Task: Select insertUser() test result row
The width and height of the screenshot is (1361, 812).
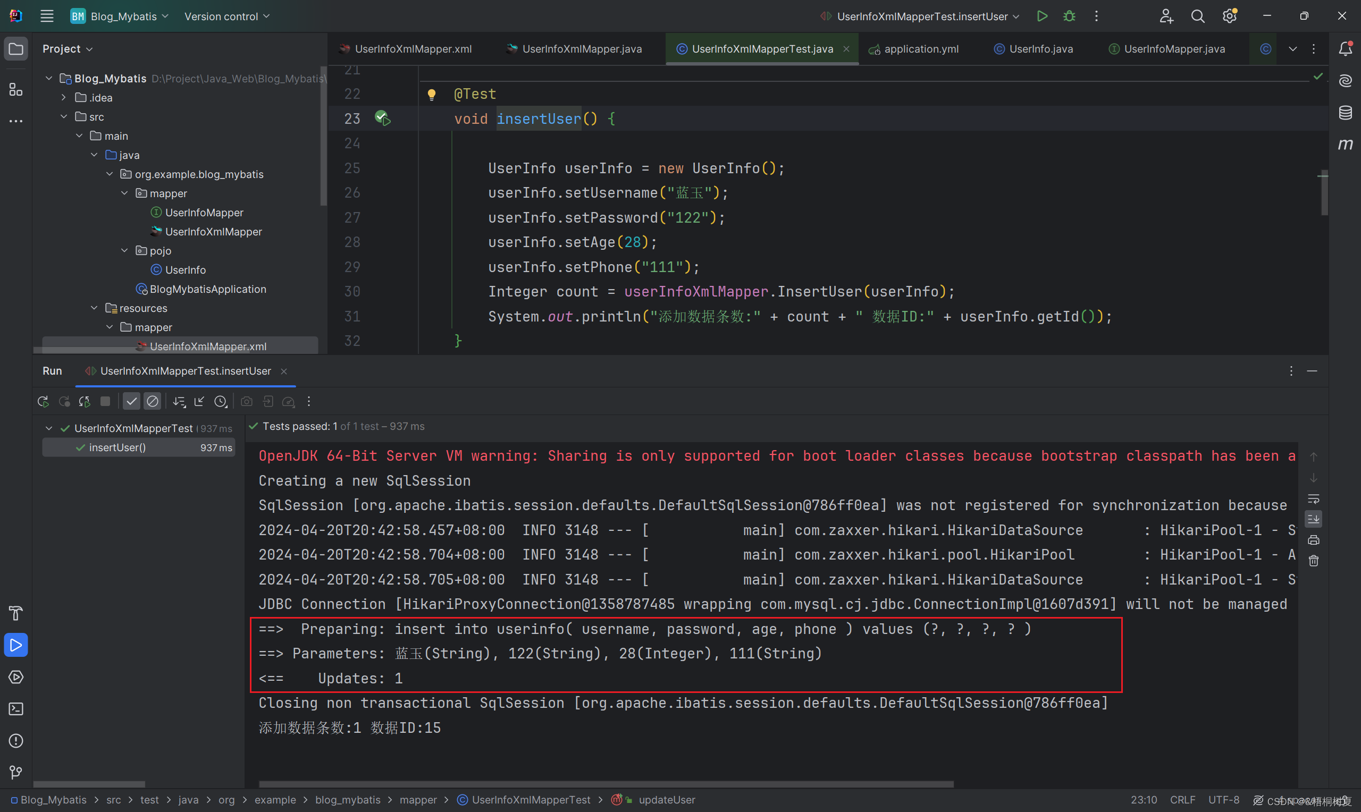Action: (x=139, y=447)
